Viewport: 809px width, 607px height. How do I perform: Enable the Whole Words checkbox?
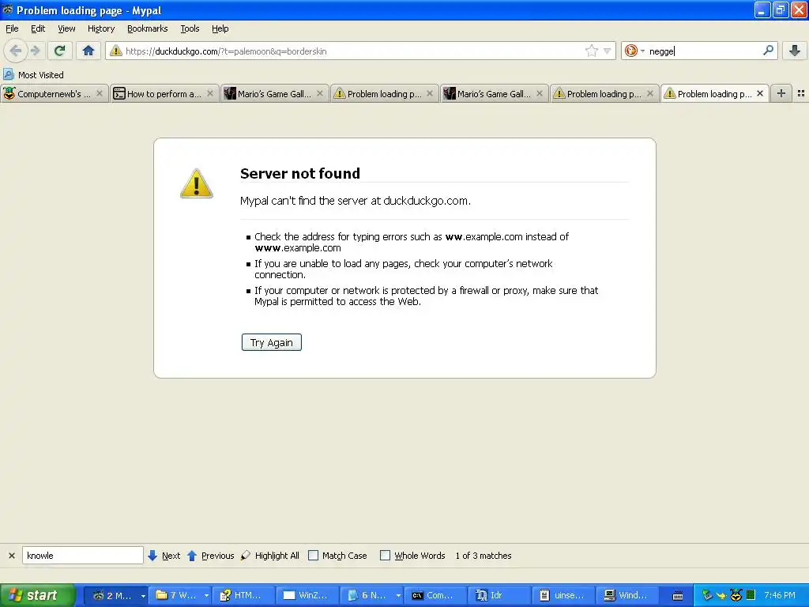click(385, 556)
